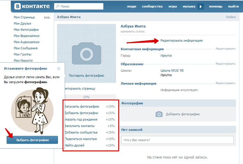Click 'выйти' to log out
This screenshot has height=164, width=243.
pos(233,7)
